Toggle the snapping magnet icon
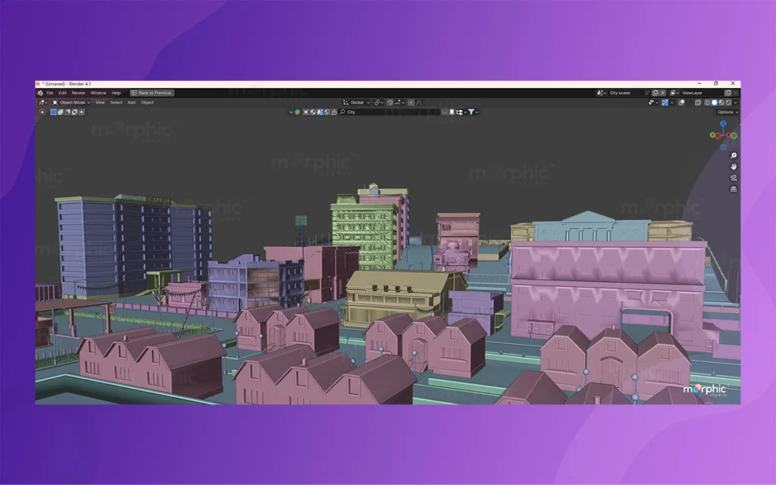Screen dimensions: 776x485 click(390, 102)
